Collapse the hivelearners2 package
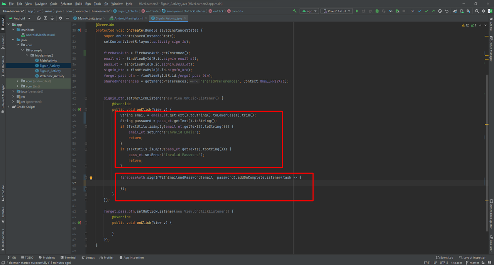The height and width of the screenshot is (265, 494). [x=27, y=55]
